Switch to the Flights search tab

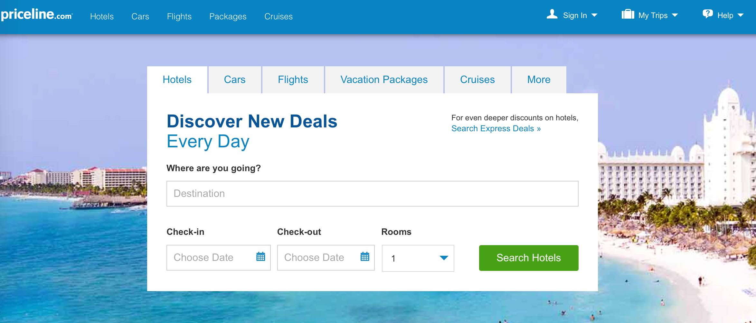click(293, 80)
